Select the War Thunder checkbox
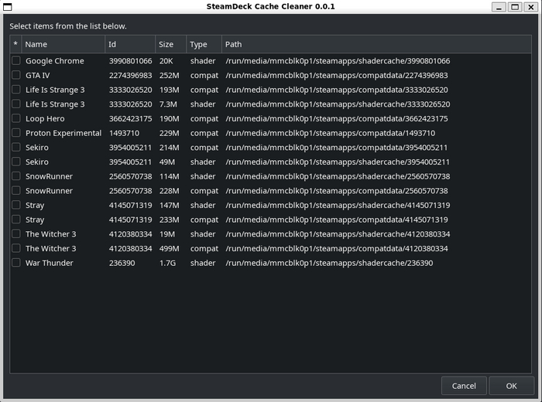The height and width of the screenshot is (402, 542). coord(16,263)
